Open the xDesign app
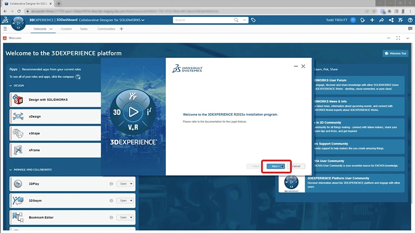This screenshot has width=415, height=233. [55, 116]
